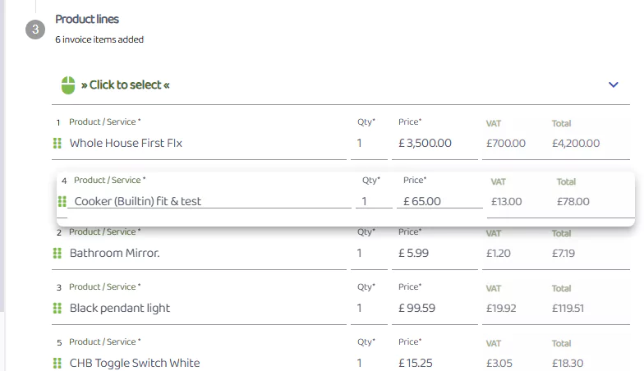Click the £99.59 price field
The width and height of the screenshot is (644, 371).
click(435, 309)
